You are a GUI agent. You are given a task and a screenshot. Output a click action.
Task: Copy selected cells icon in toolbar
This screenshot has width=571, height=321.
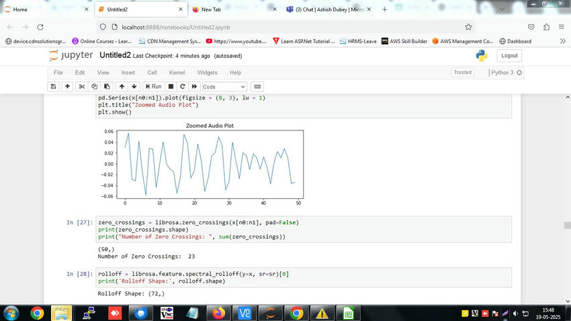tap(94, 87)
